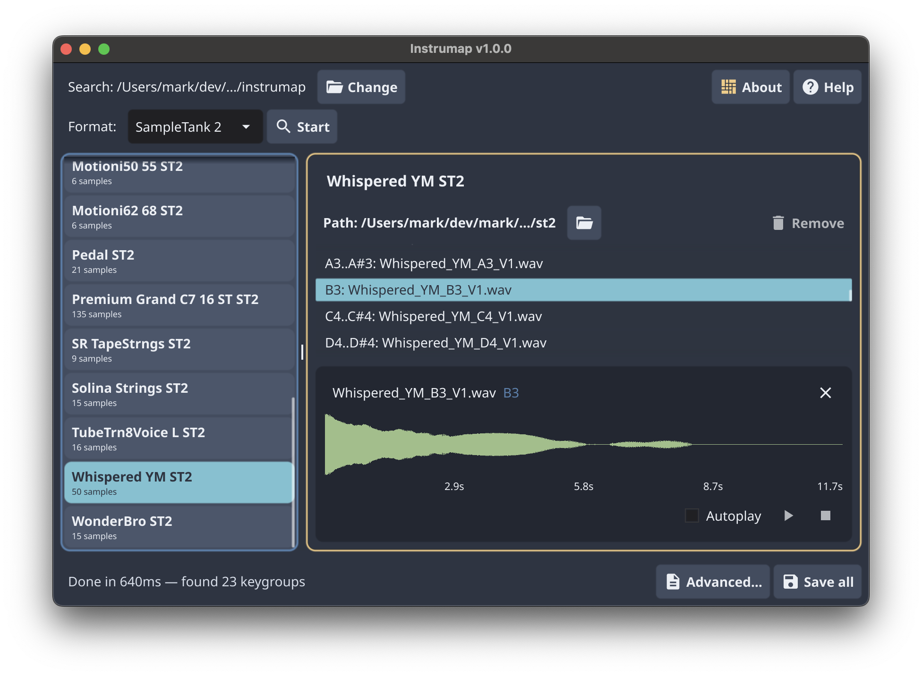This screenshot has width=922, height=676.
Task: Click the sample list scrollbar thumb
Action: click(850, 296)
